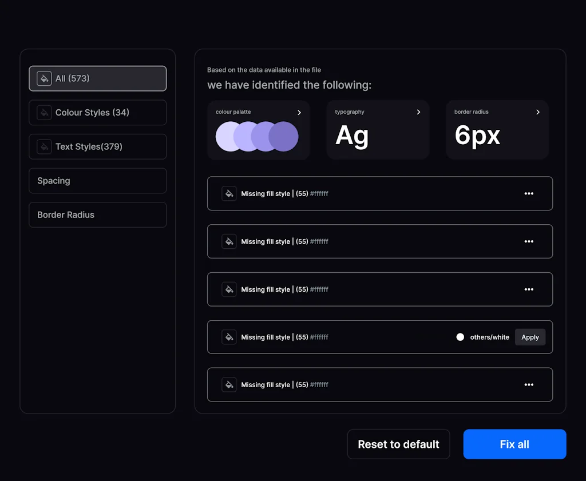Open the ellipsis menu on the bottom Missing fill style row
This screenshot has height=481, width=586.
pyautogui.click(x=529, y=384)
